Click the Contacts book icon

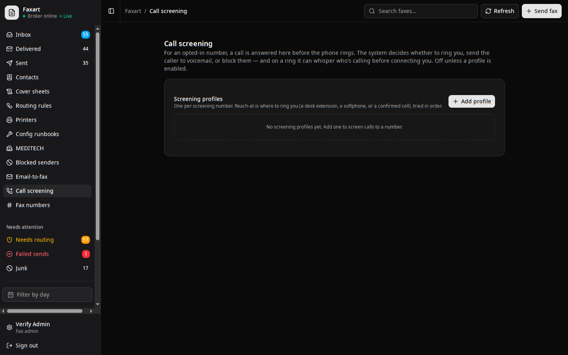coord(9,77)
